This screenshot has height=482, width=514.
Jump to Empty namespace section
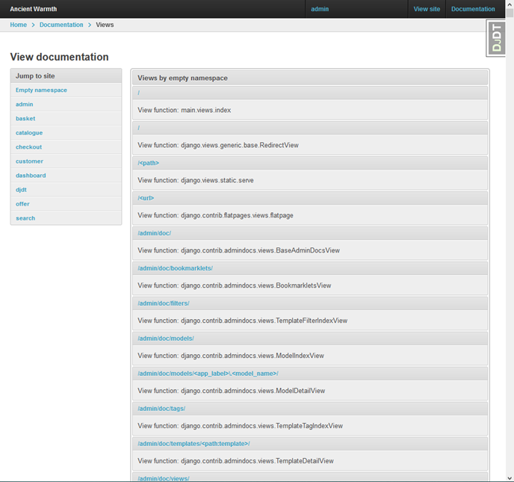41,90
